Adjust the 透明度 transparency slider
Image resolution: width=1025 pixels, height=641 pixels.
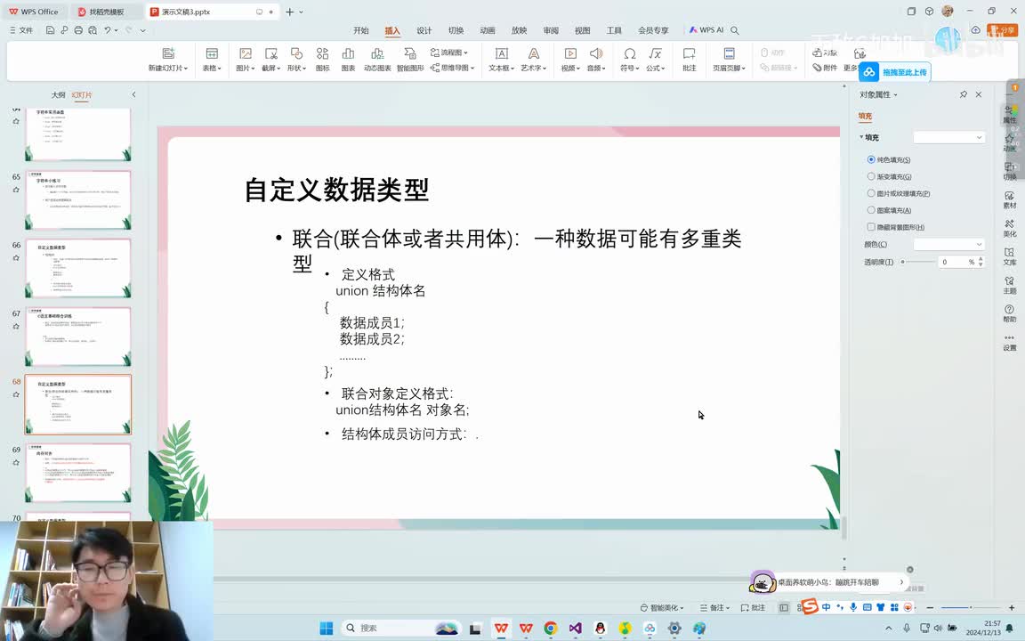coord(918,262)
